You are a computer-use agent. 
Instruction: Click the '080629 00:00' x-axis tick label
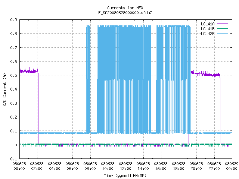[x=232, y=166]
